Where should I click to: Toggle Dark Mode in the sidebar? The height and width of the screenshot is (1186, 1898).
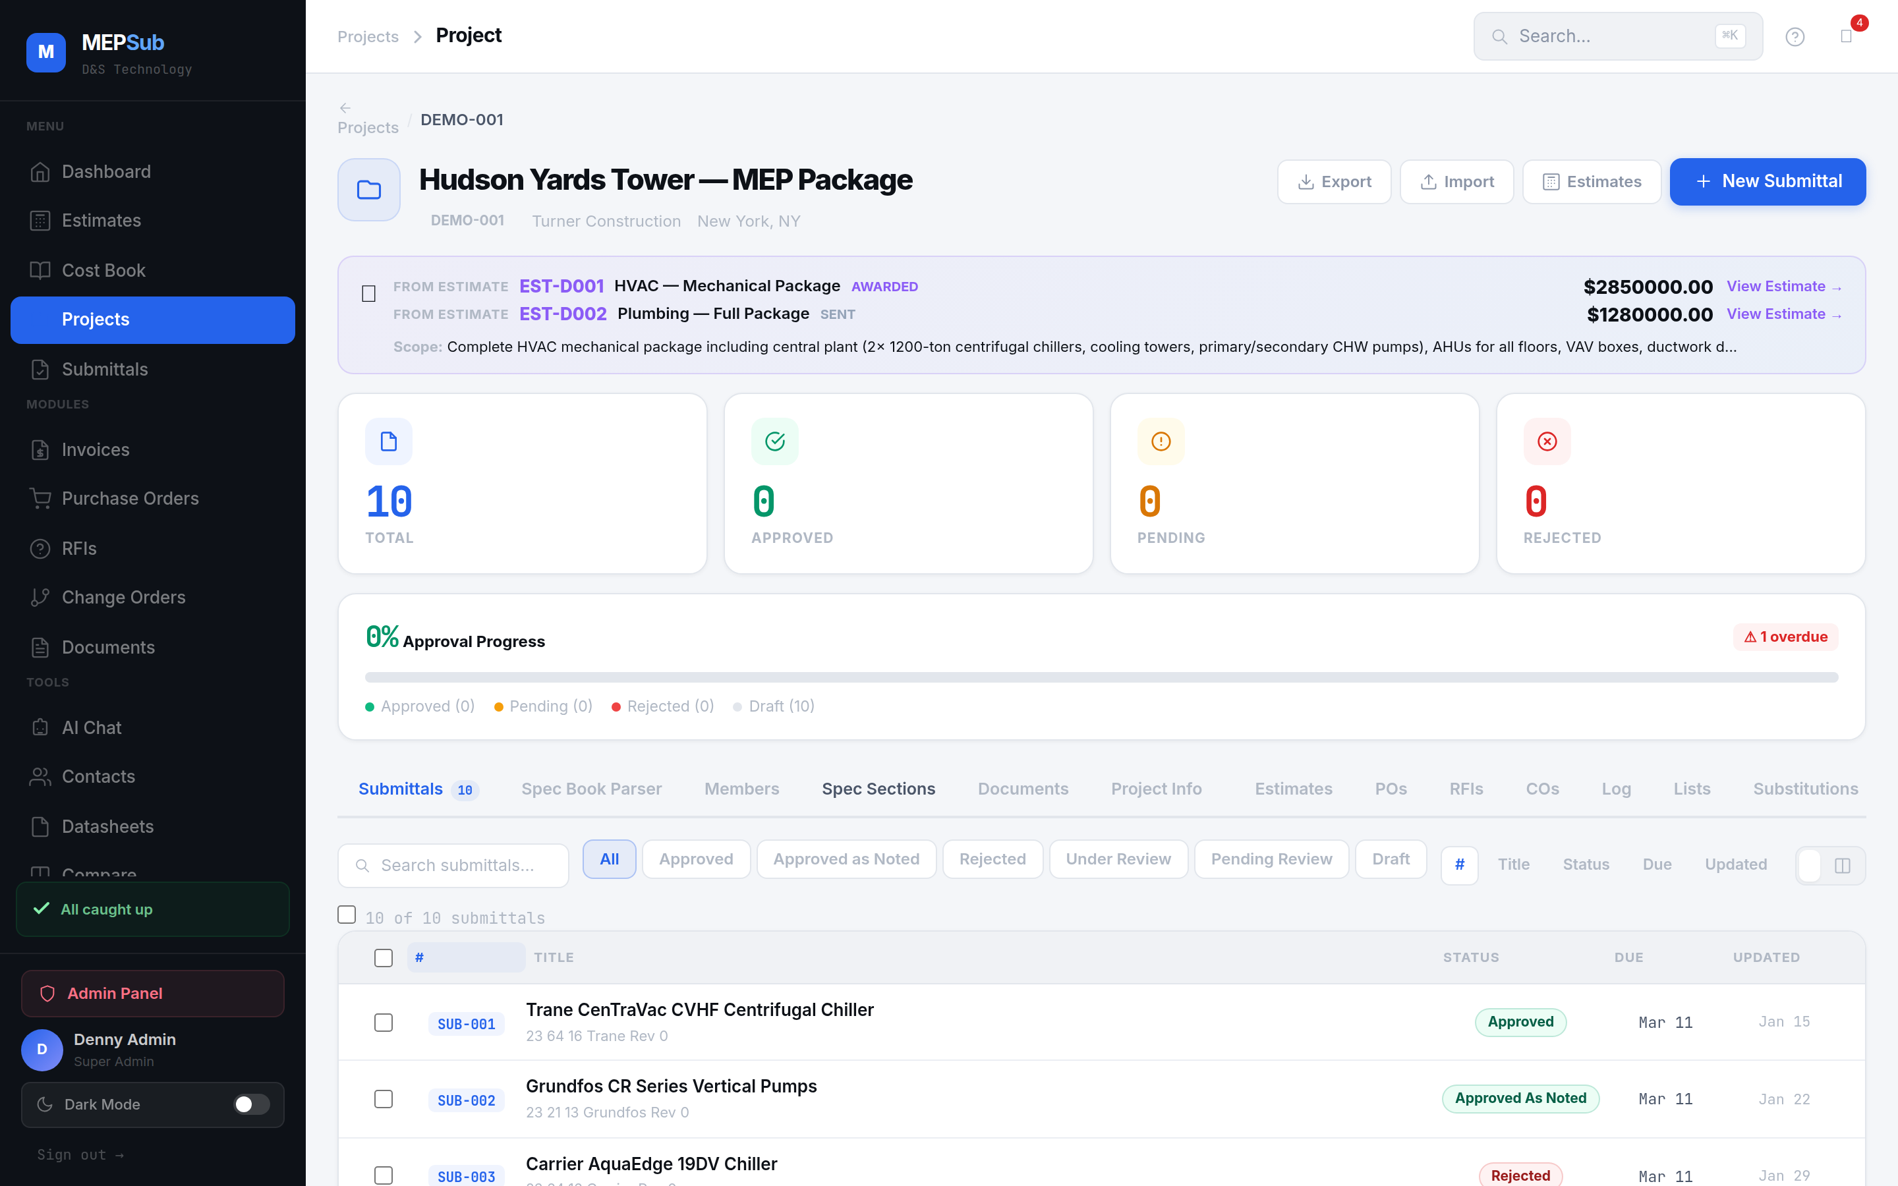250,1104
